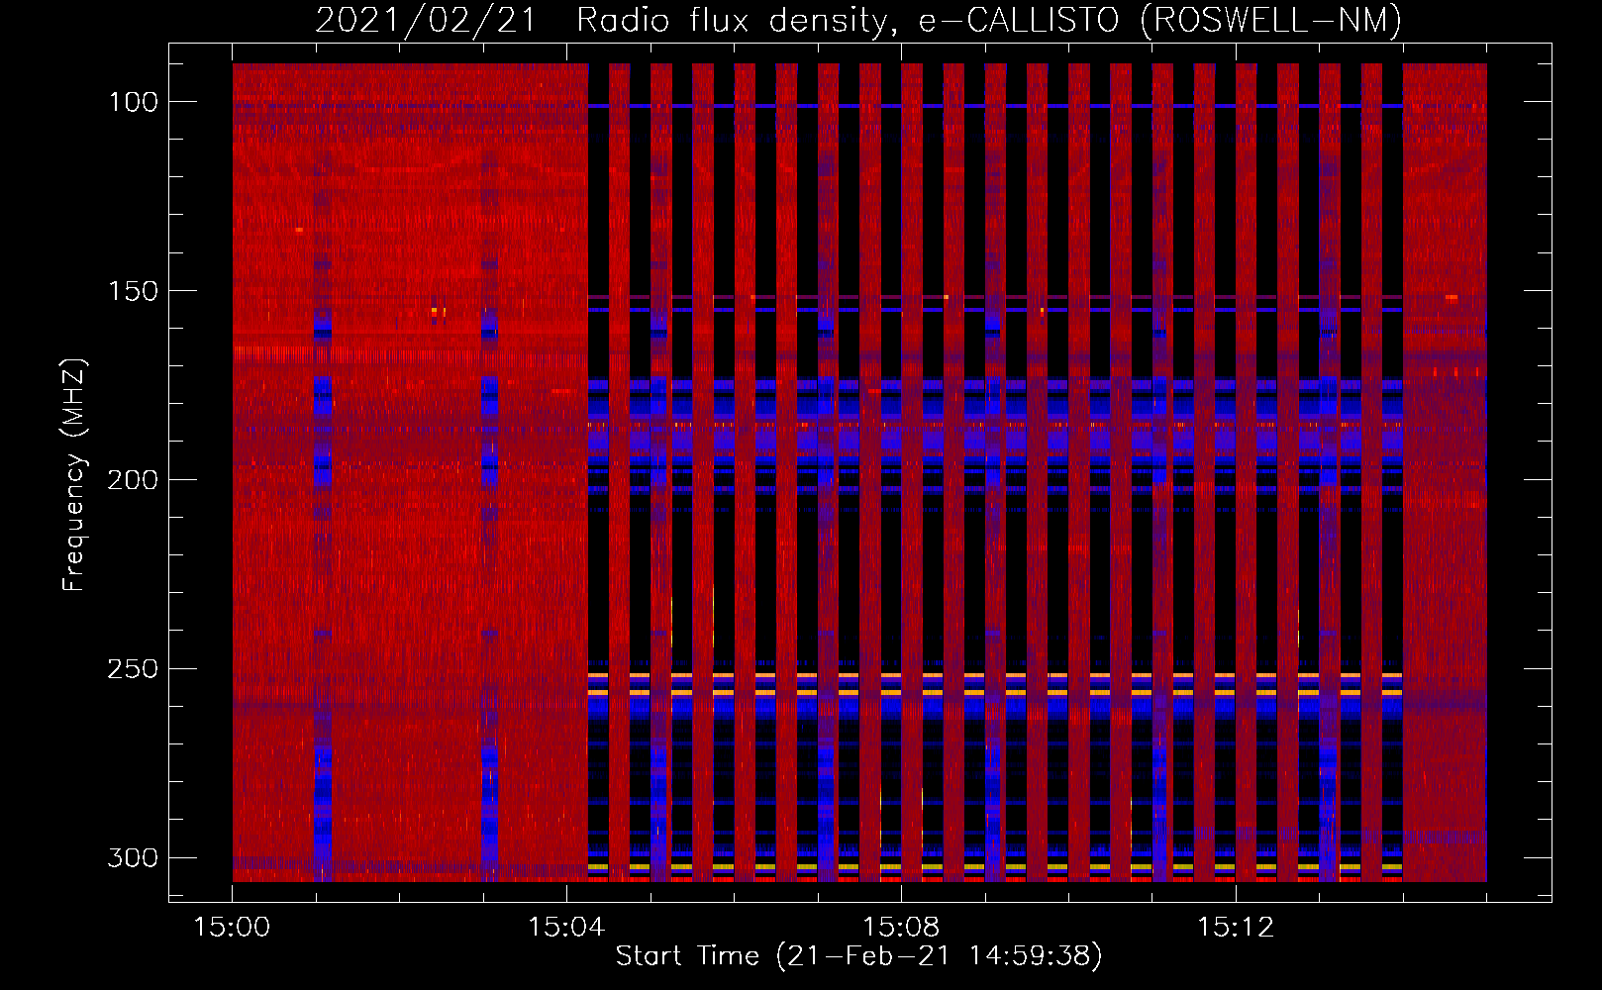Image resolution: width=1602 pixels, height=990 pixels.
Task: Click the '15:04' time tick label
Action: pos(566,928)
